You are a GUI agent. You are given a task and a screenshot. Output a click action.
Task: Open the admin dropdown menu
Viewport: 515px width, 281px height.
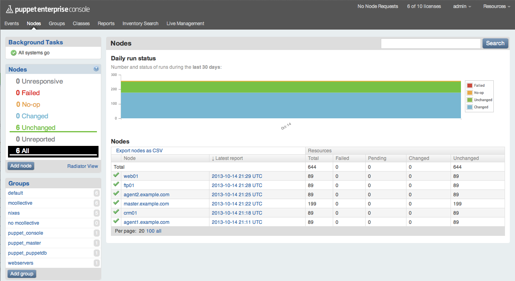(462, 6)
